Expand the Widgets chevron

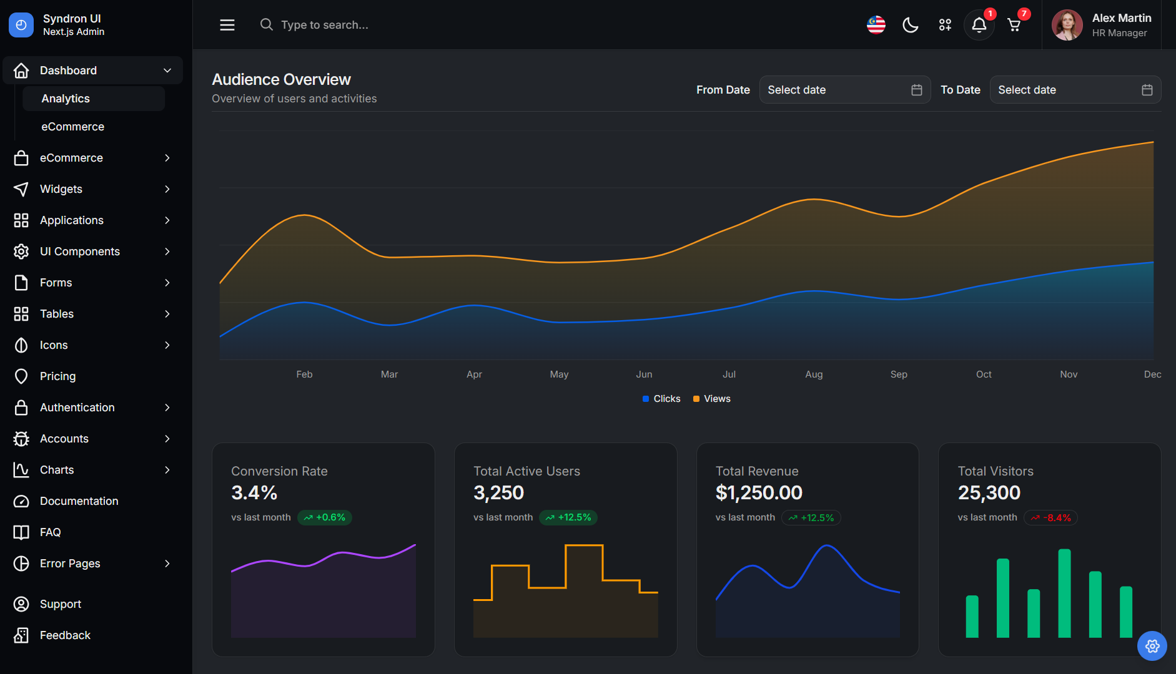click(167, 189)
